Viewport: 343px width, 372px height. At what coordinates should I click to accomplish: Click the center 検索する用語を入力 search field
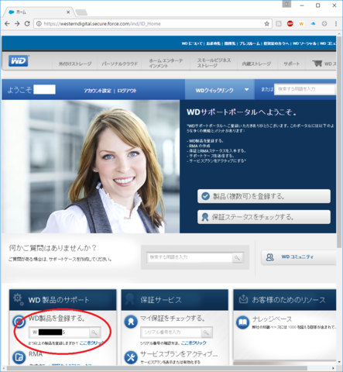pos(190,257)
